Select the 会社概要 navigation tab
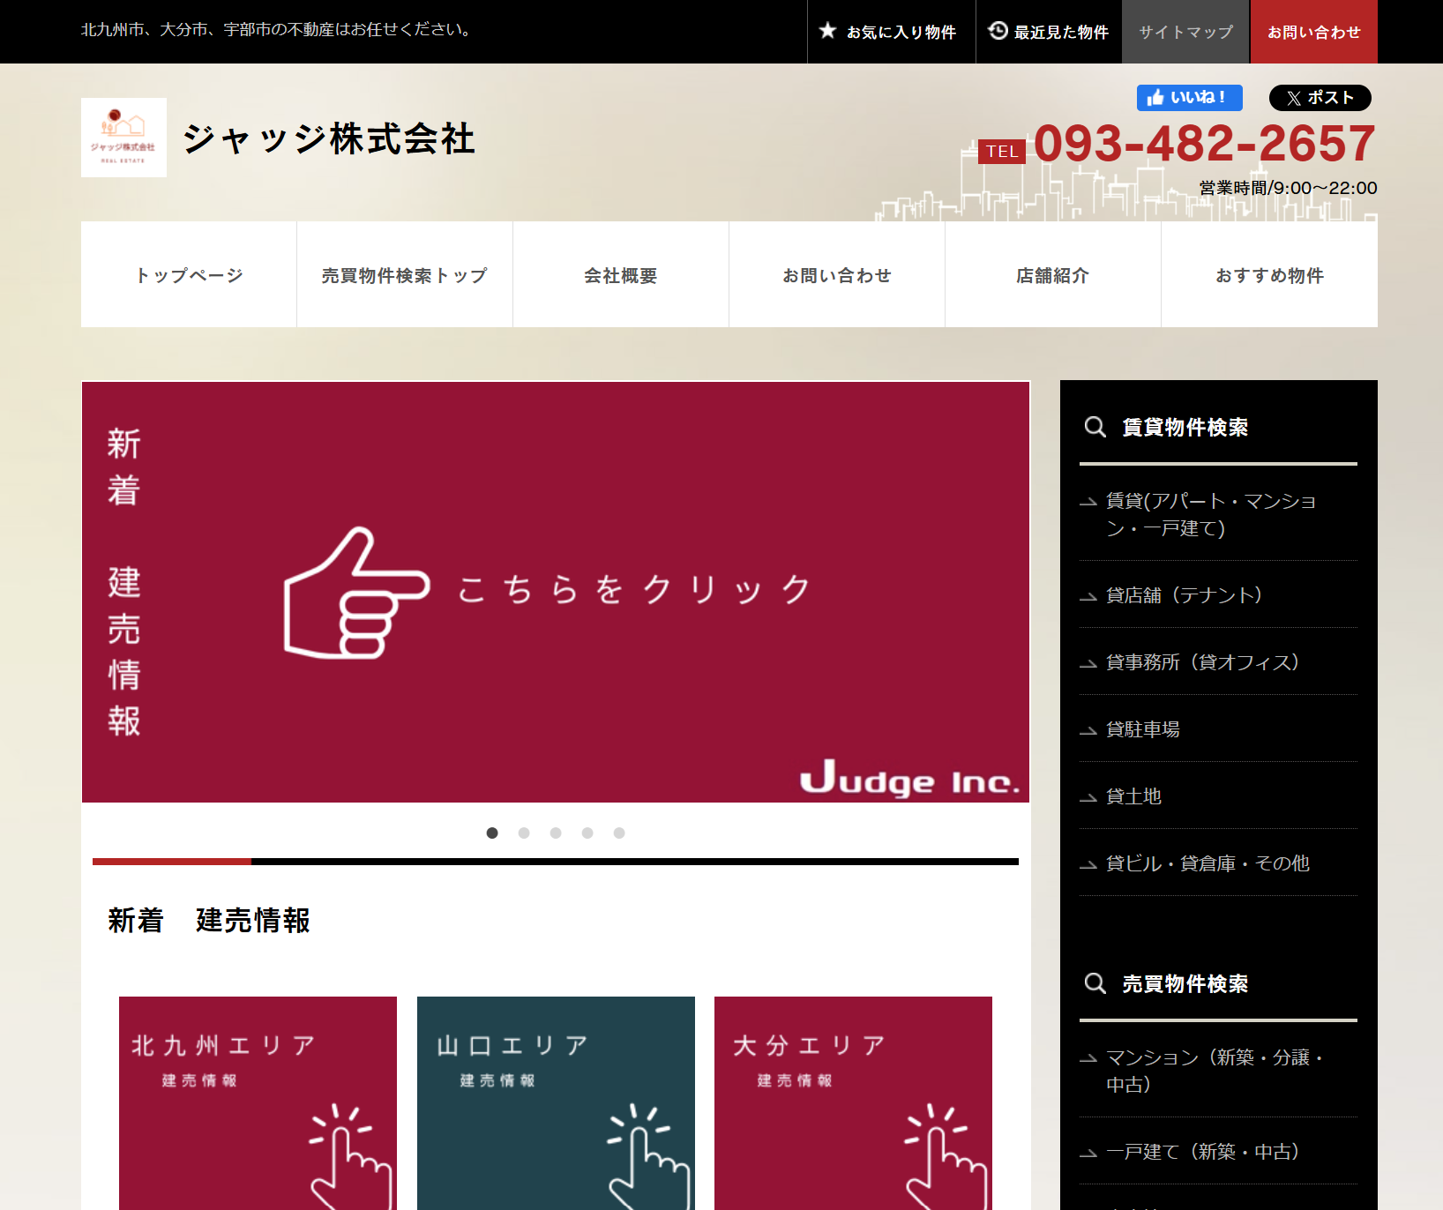 coord(620,274)
